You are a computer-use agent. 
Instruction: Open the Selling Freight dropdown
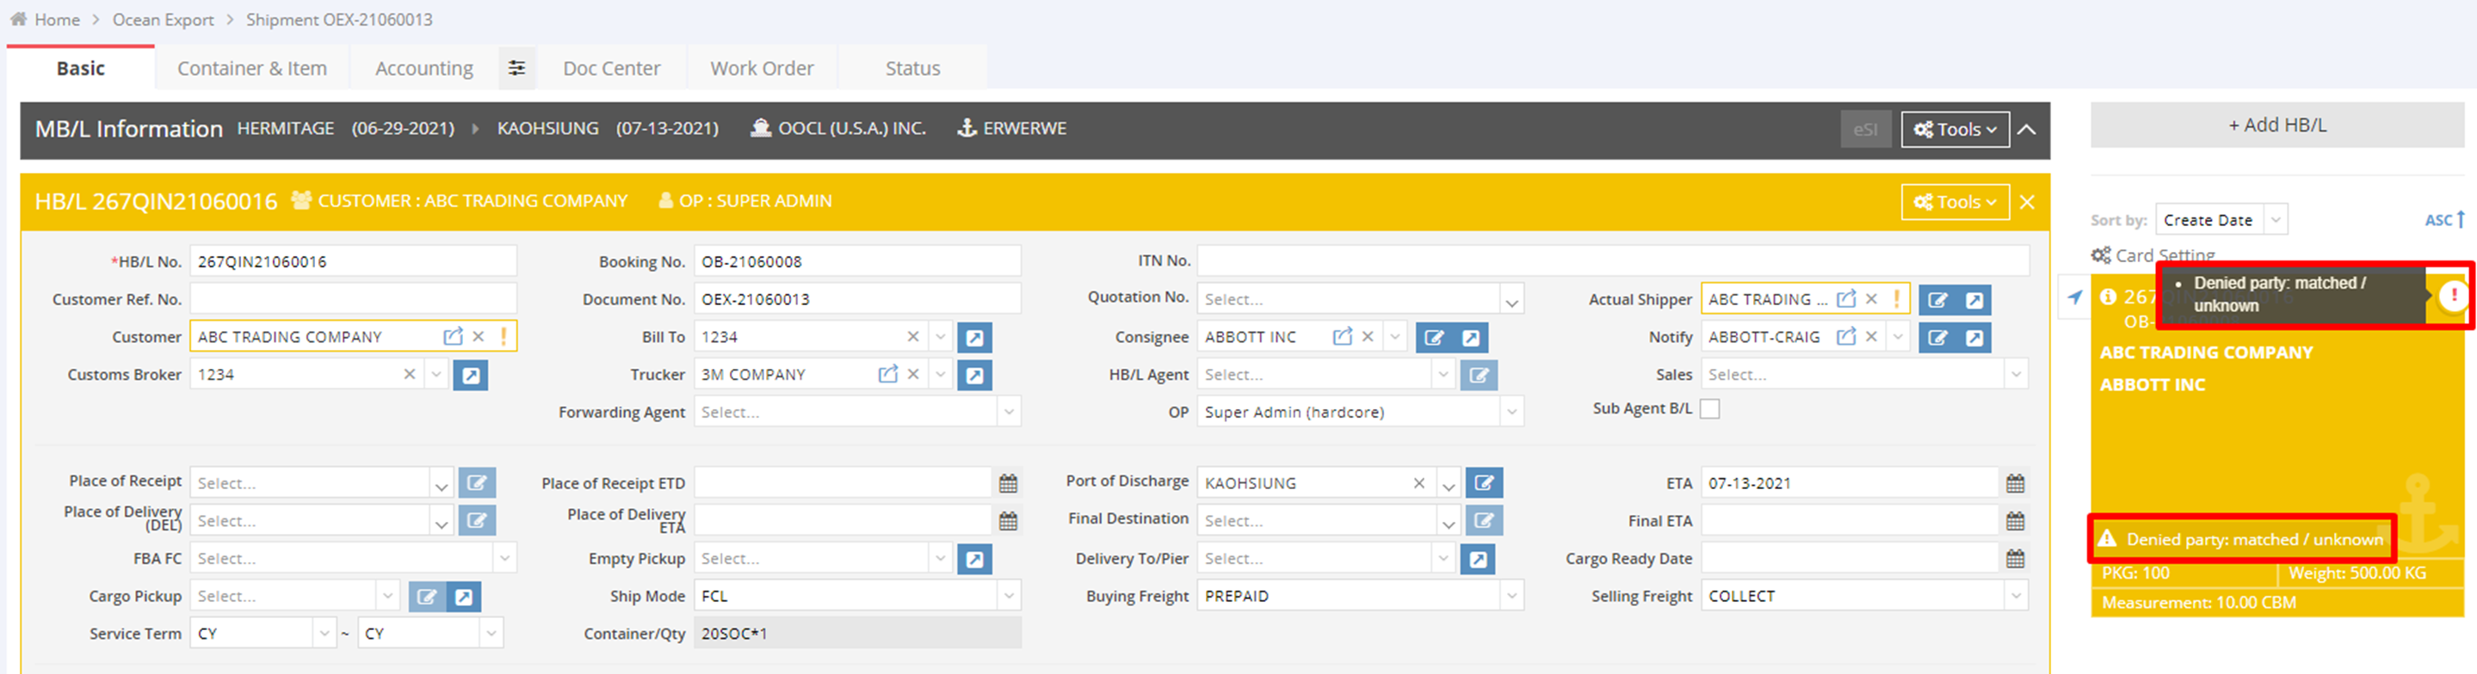pyautogui.click(x=2015, y=597)
